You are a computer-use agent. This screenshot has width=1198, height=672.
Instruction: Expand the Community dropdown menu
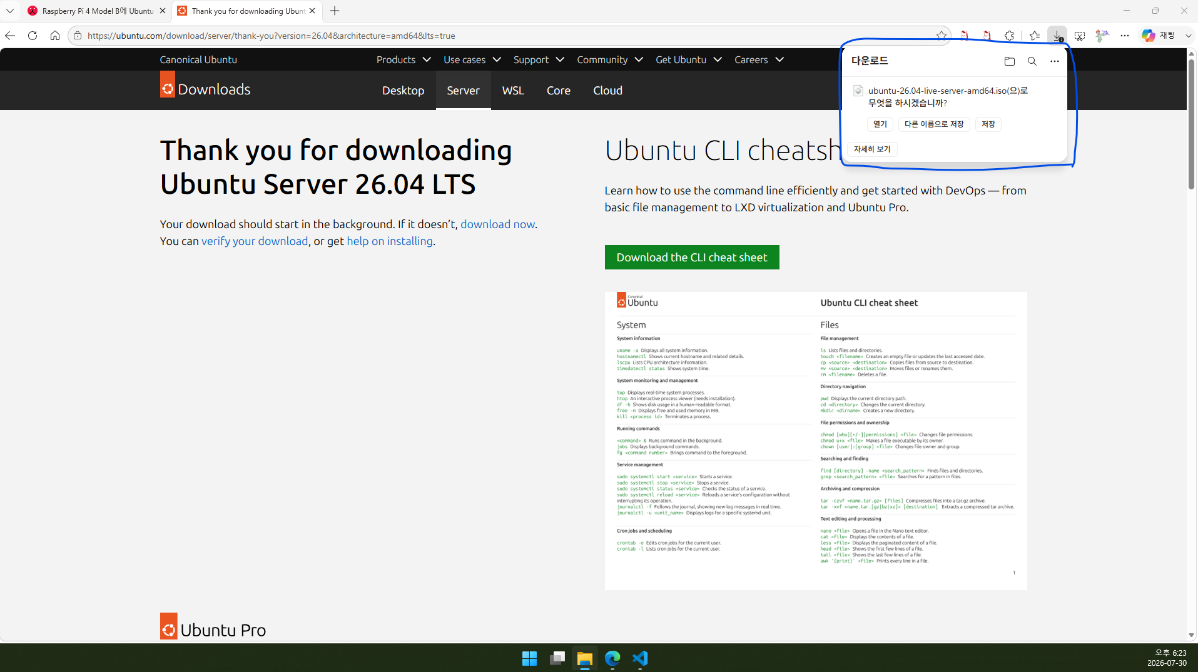[610, 59]
